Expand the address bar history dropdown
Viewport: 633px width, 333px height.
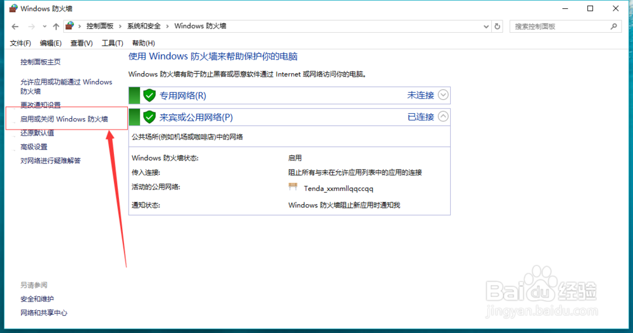486,27
